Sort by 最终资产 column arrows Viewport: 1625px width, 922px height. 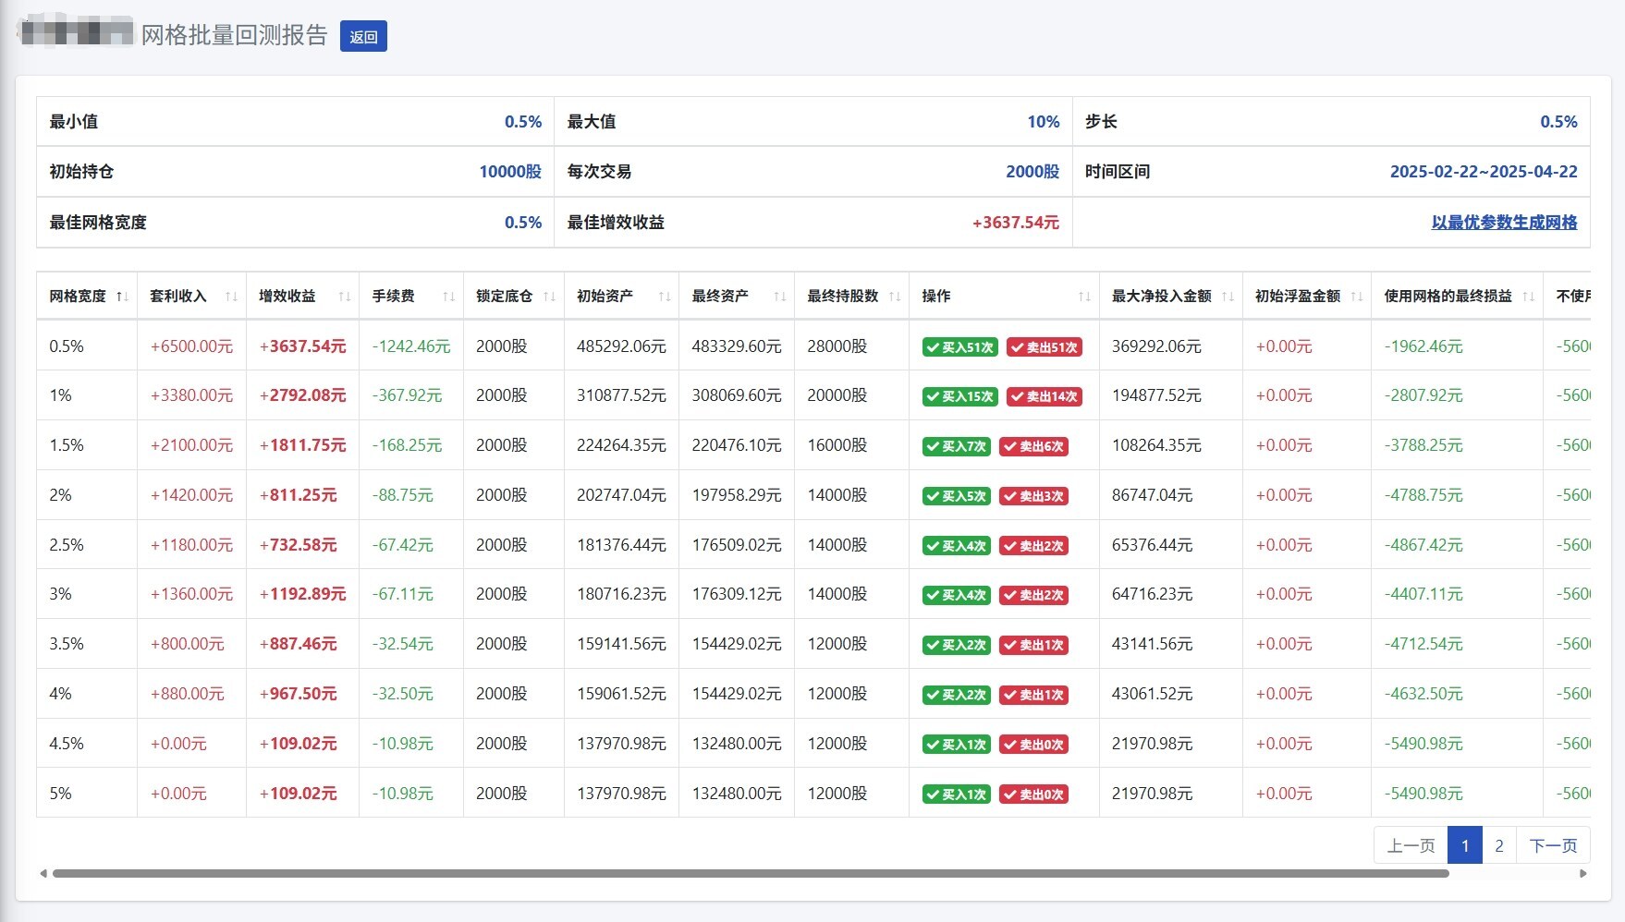pyautogui.click(x=779, y=297)
